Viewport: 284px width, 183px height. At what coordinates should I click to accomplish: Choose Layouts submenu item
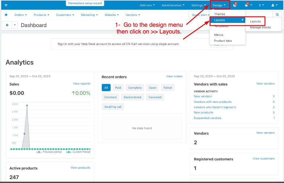coord(255,21)
